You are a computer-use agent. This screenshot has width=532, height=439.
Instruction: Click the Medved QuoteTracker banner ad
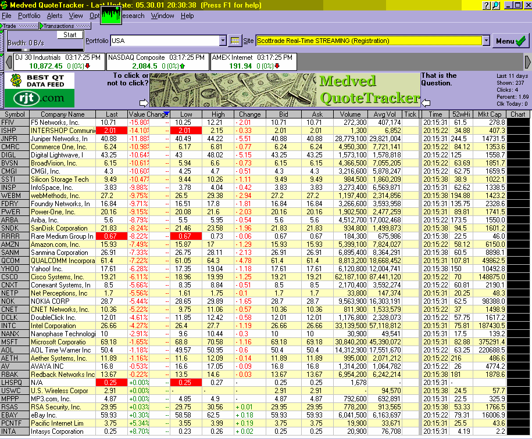(x=284, y=90)
